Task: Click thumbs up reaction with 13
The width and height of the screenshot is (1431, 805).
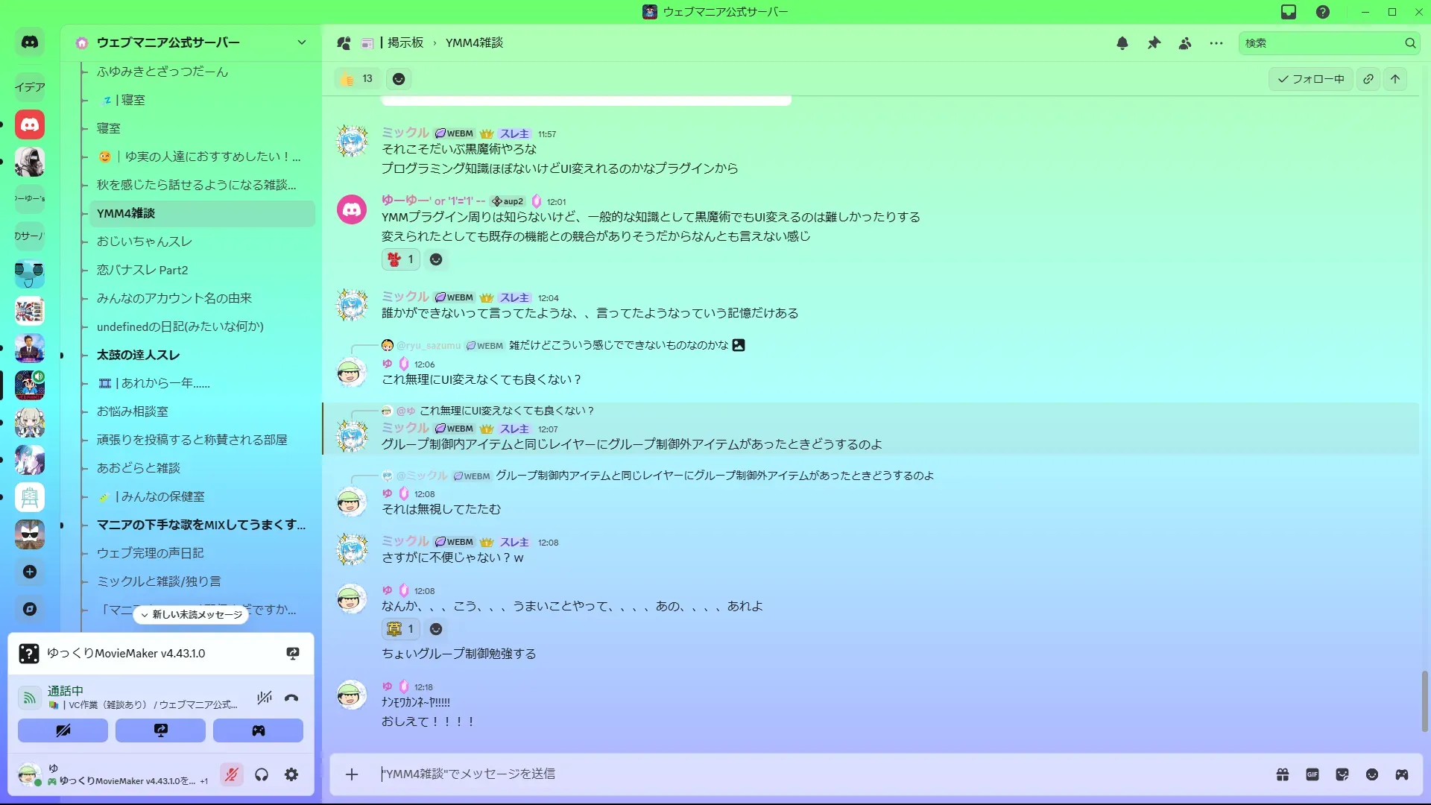Action: coord(357,79)
